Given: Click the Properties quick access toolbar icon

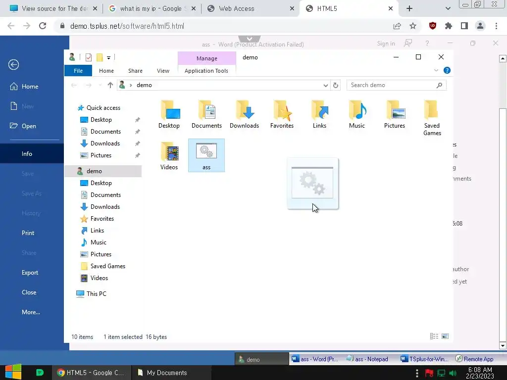Looking at the screenshot, I should (x=88, y=57).
